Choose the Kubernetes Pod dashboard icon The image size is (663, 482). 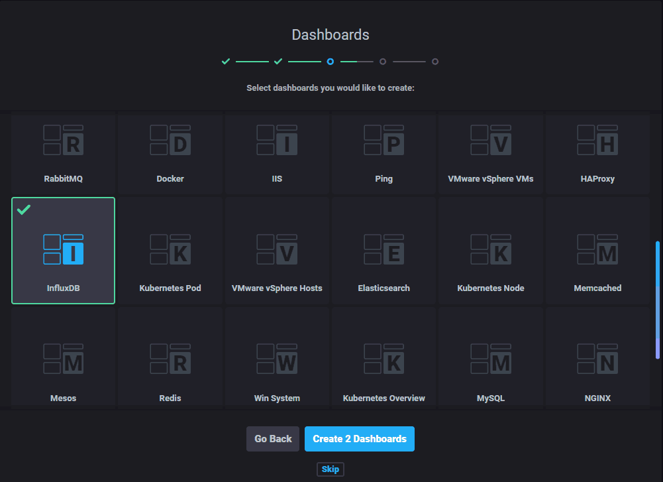(170, 249)
